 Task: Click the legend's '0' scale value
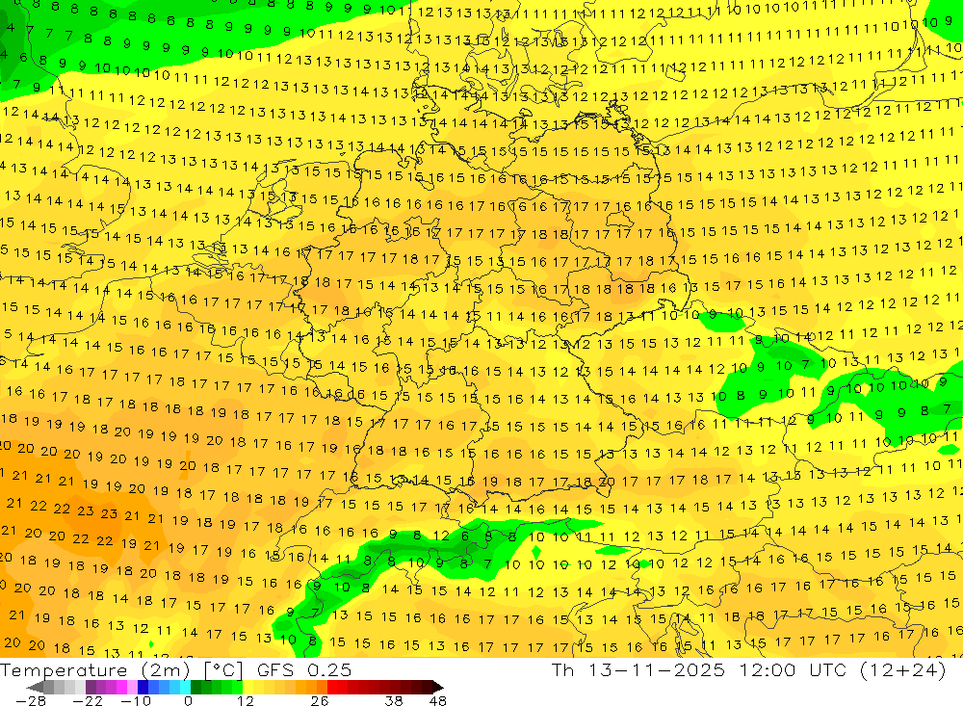click(188, 701)
